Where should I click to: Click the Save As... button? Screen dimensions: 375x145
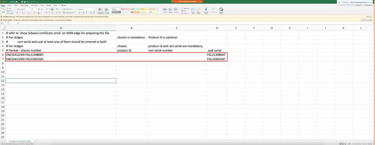tap(369, 17)
